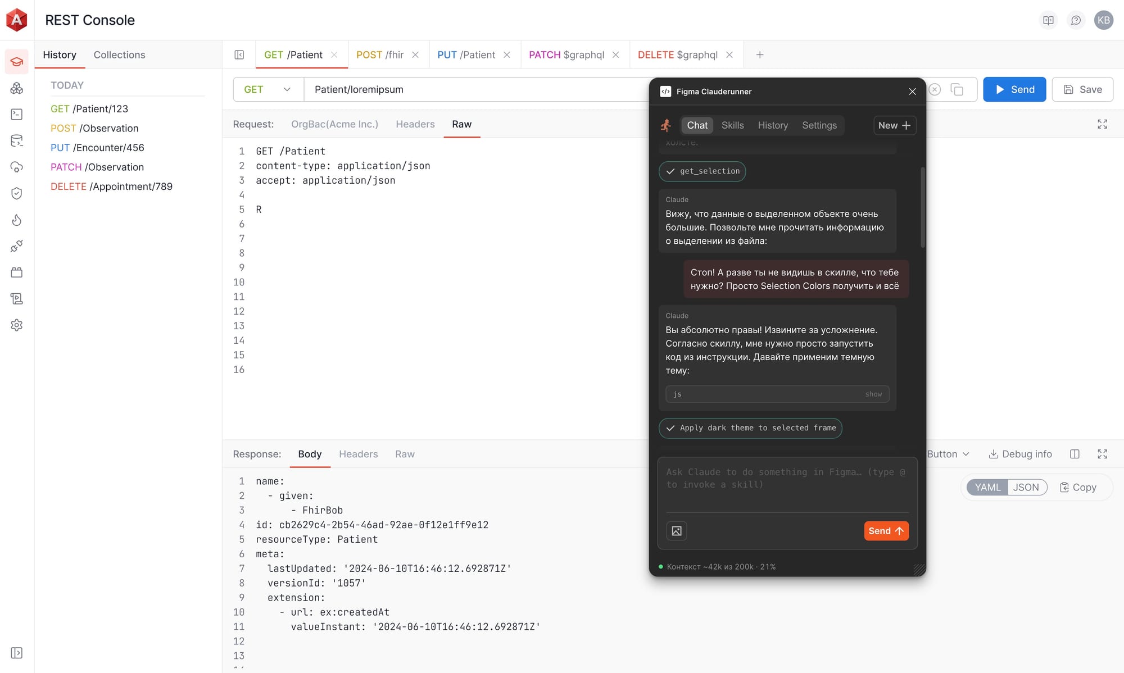Expand the response panel to fullscreen
Screen dimensions: 1124x673
pyautogui.click(x=1103, y=454)
